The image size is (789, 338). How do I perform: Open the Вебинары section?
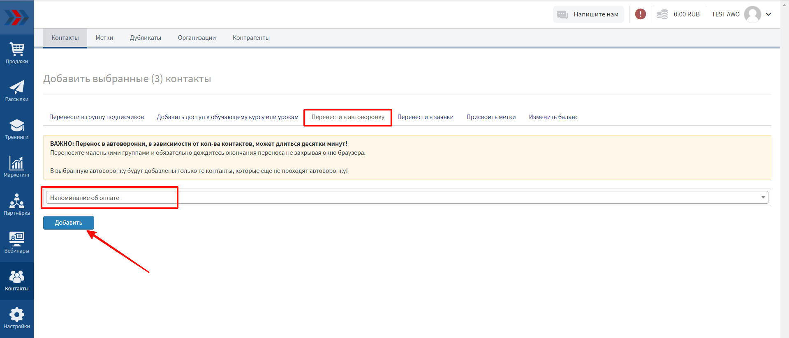[17, 242]
